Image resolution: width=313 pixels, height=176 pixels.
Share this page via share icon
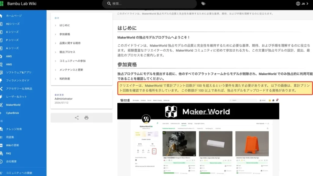(77, 118)
